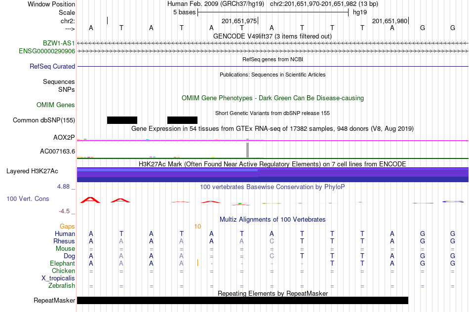469x312 pixels.
Task: Click the Window Position label
Action: [51, 4]
